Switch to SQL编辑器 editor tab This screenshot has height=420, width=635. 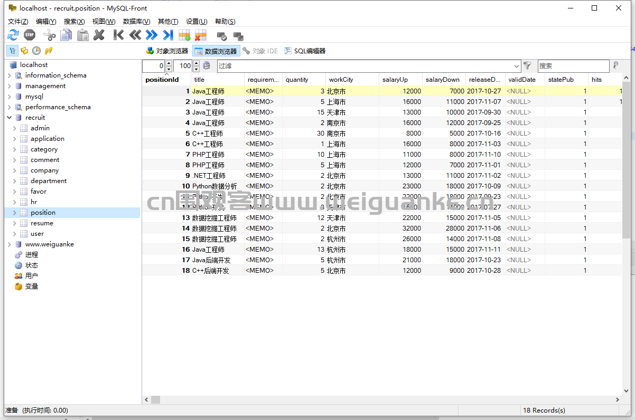click(305, 51)
